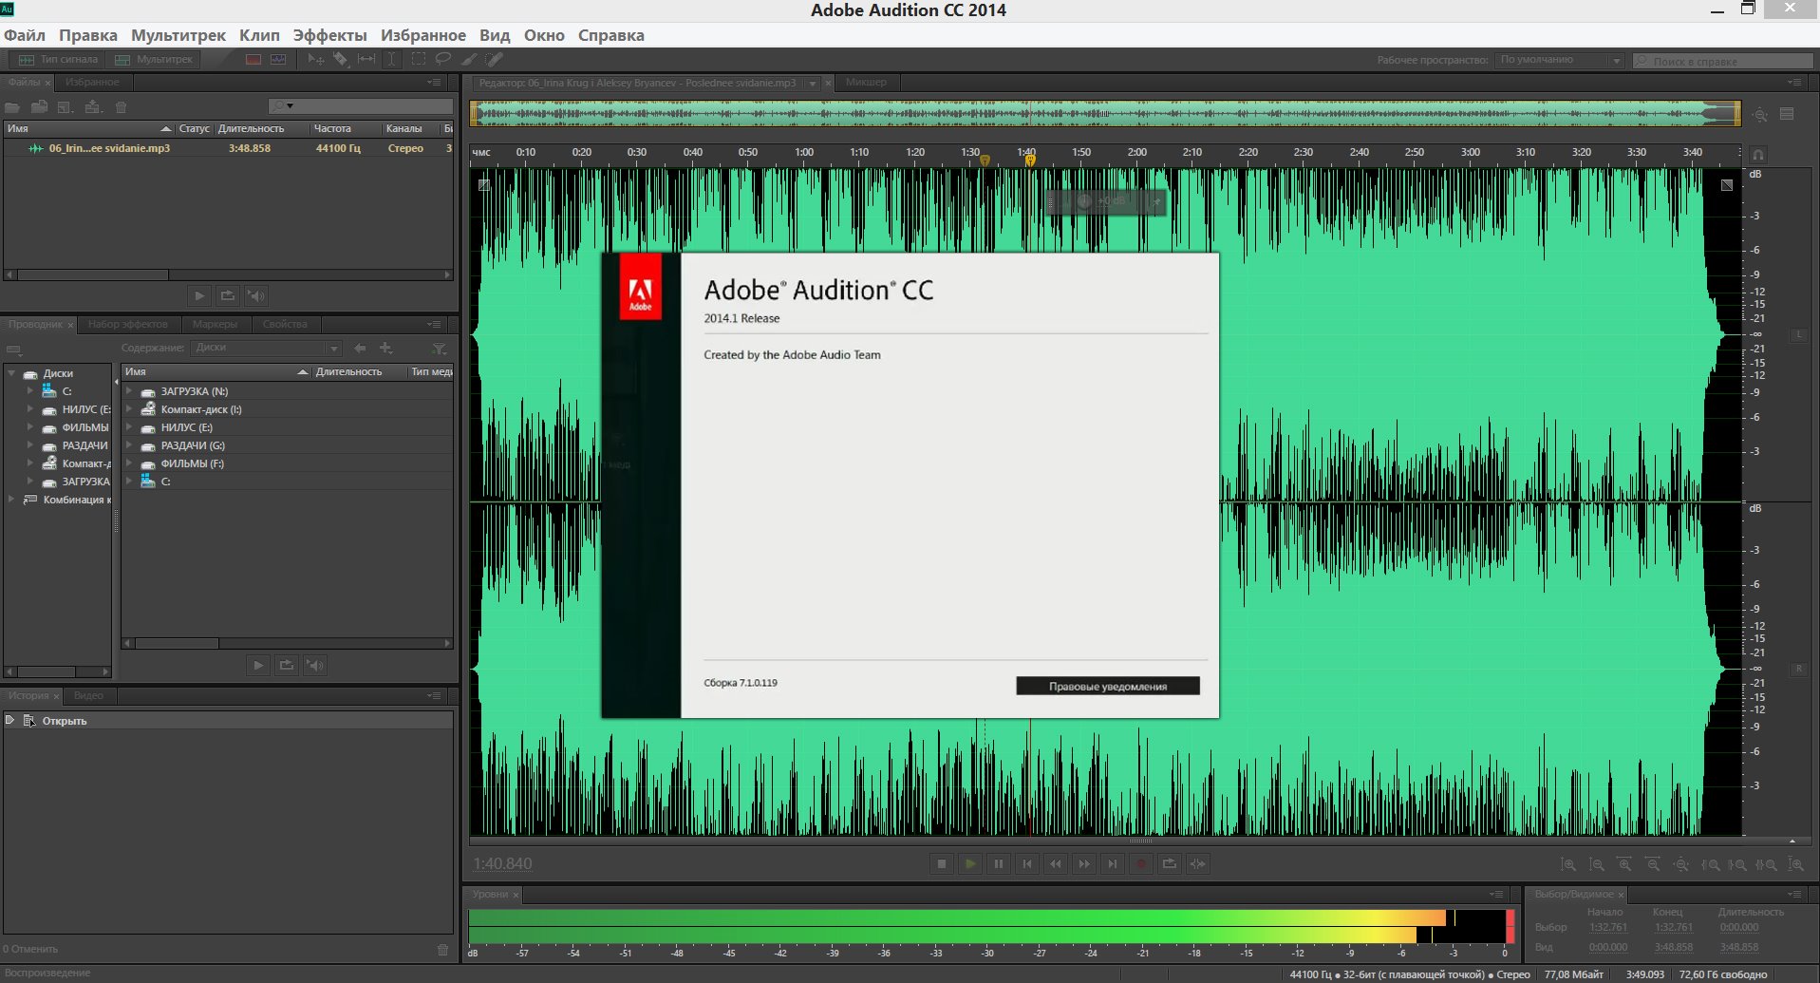Skip playhead to the next marker
1820x983 pixels.
pos(1112,863)
